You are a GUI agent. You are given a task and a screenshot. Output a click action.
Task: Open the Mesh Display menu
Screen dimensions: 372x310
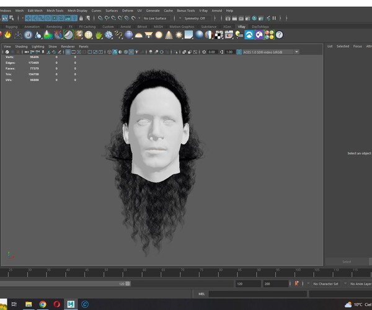[x=77, y=11]
